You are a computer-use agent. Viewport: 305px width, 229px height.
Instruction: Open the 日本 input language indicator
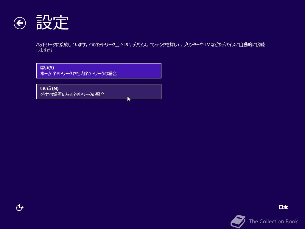[283, 208]
